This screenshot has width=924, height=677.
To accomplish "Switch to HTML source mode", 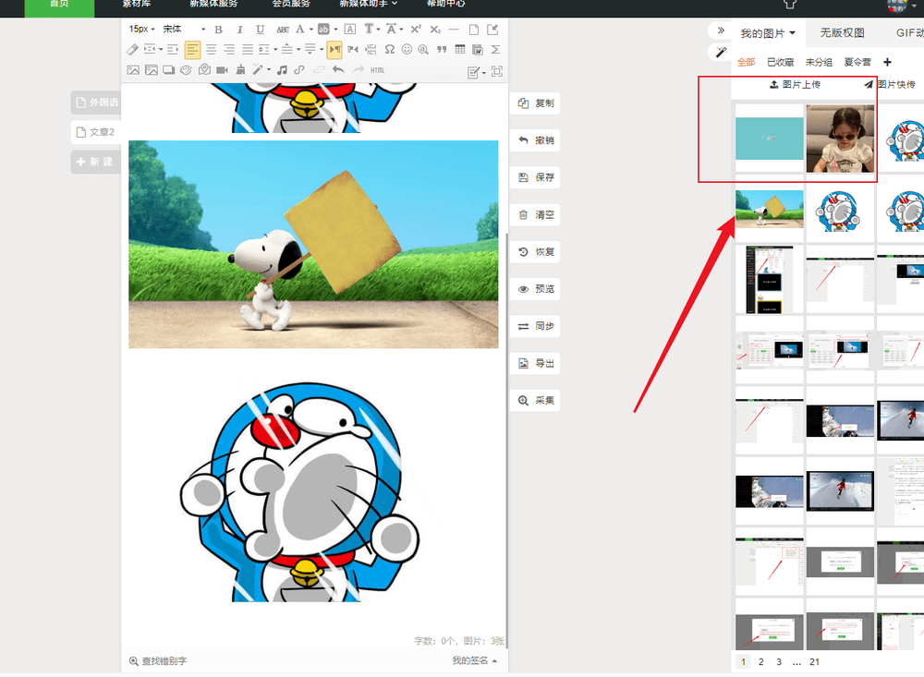I will [x=378, y=69].
